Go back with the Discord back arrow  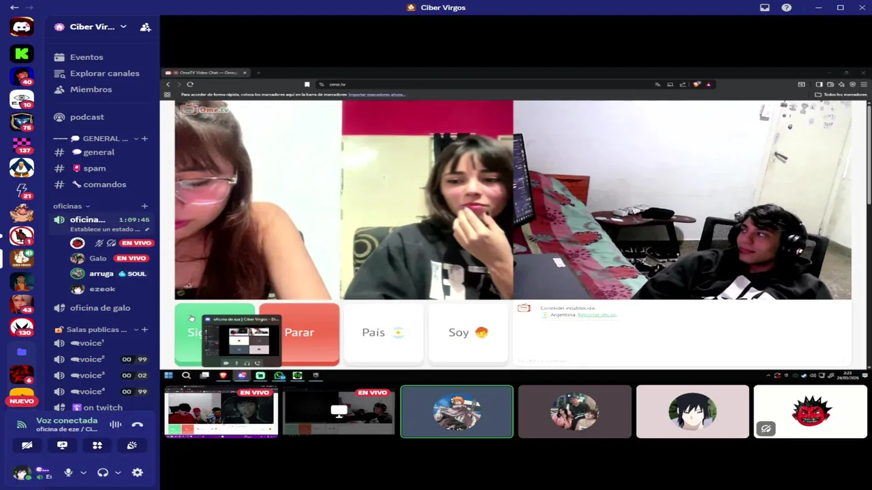point(14,7)
